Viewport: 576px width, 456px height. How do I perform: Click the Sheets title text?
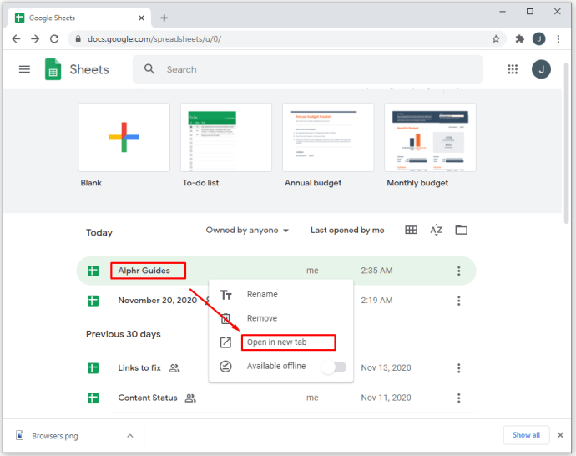89,69
